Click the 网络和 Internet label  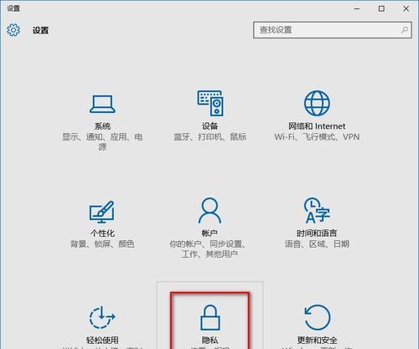pyautogui.click(x=317, y=126)
